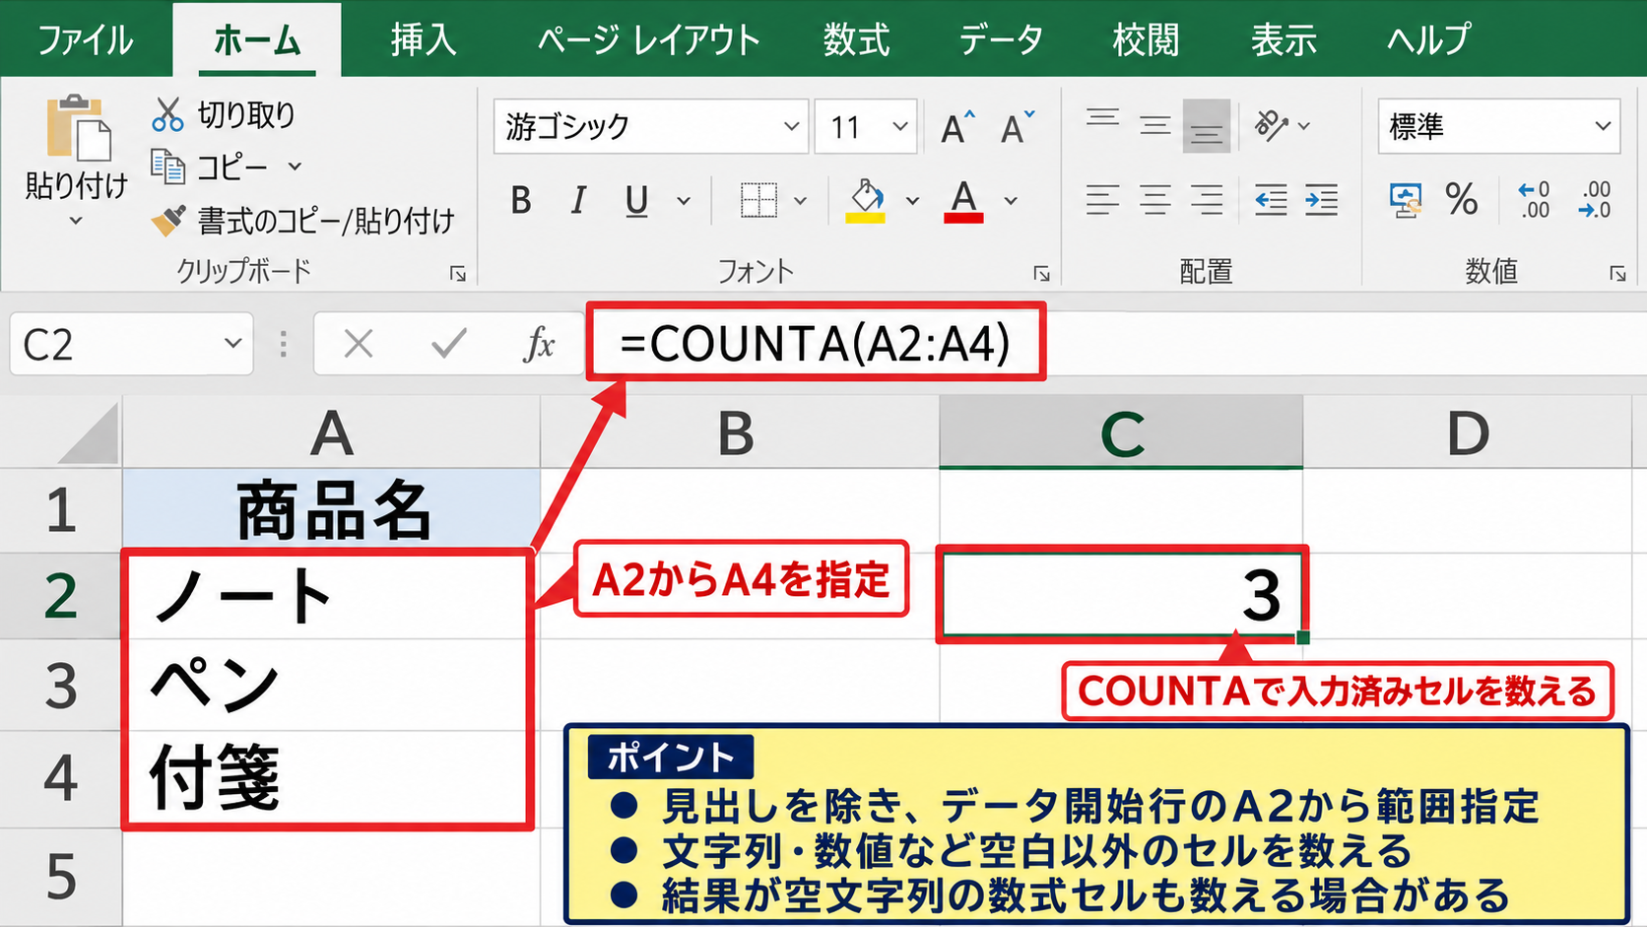The width and height of the screenshot is (1647, 927).
Task: Confirm formula entry with the checkmark button
Action: tap(449, 344)
